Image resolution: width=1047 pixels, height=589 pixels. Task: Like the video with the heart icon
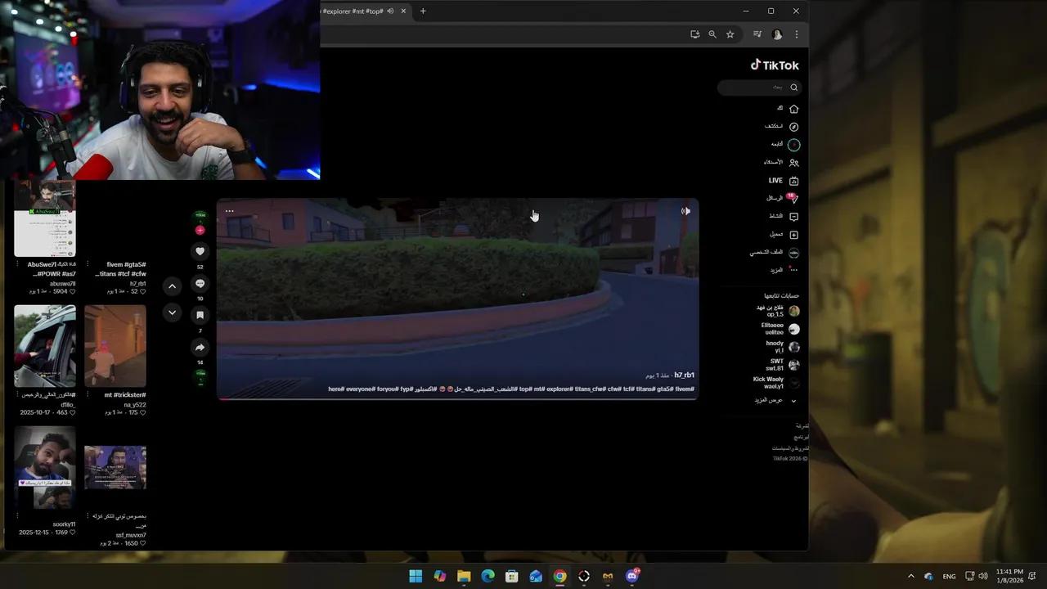tap(200, 251)
